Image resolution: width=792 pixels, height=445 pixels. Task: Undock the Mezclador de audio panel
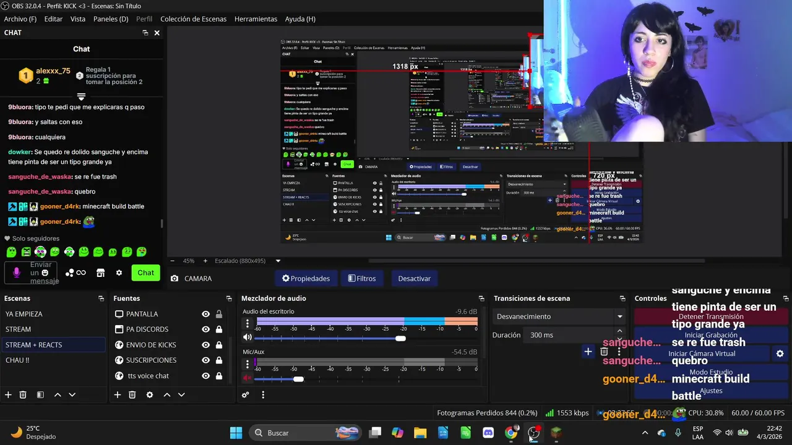[481, 299]
